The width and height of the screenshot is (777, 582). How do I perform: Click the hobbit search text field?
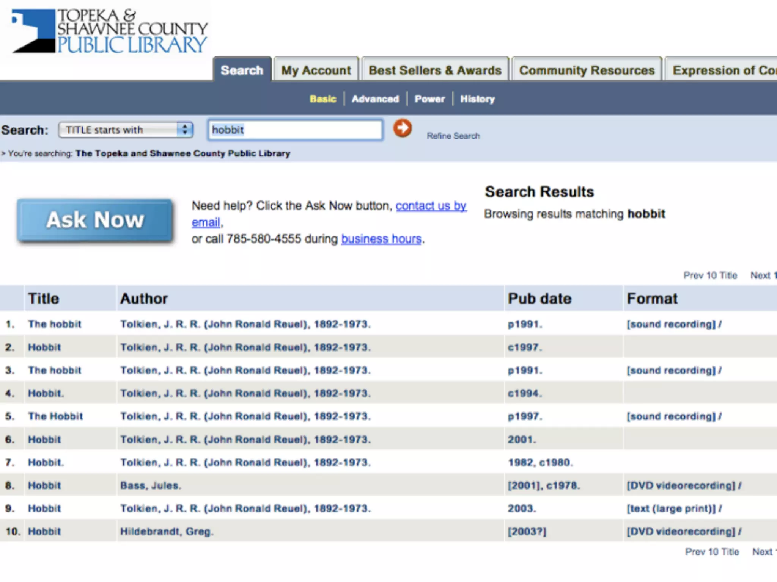[x=295, y=130]
